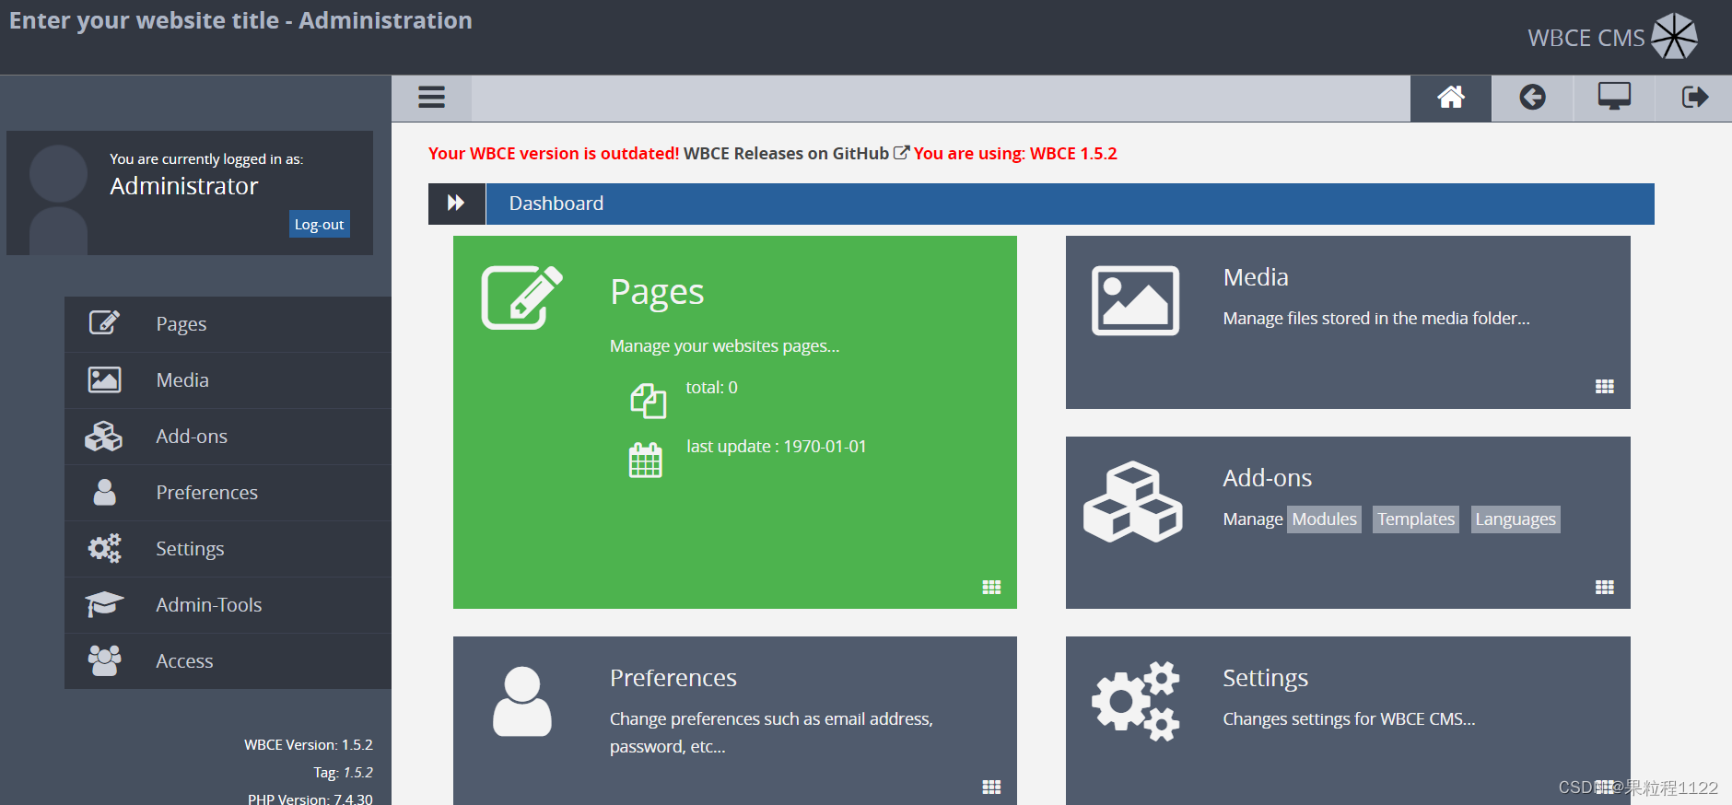Click the back arrow circle icon

pyautogui.click(x=1532, y=98)
